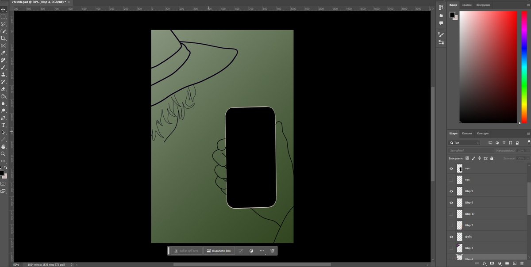Open contextual bar properties sliders icon
This screenshot has width=531, height=267.
click(x=272, y=251)
